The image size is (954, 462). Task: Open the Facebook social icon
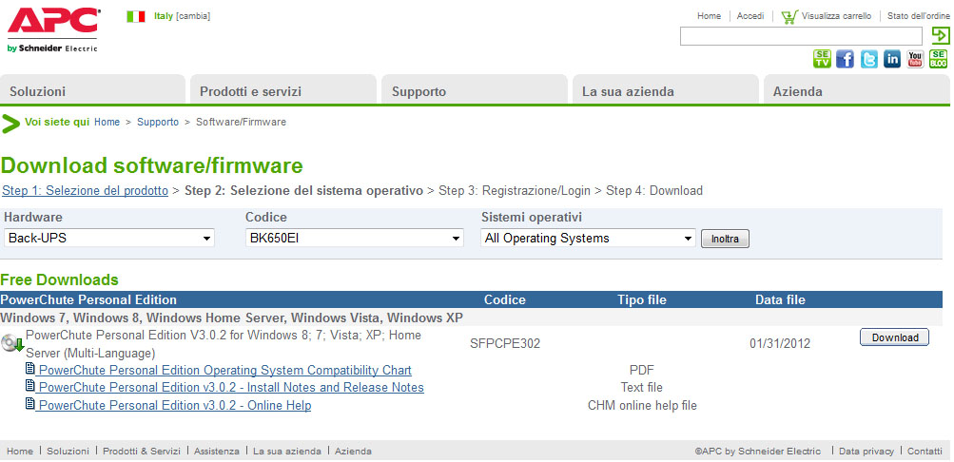pyautogui.click(x=845, y=59)
